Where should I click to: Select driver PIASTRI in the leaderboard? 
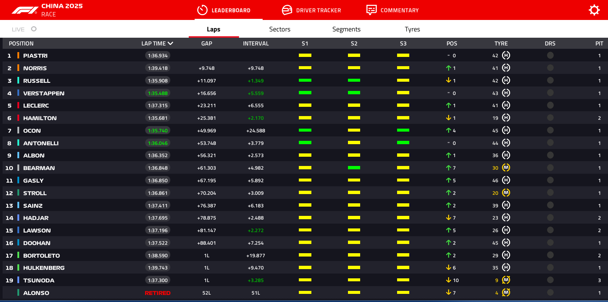coord(35,56)
